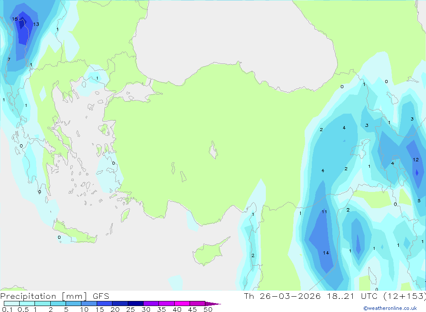This screenshot has height=312, width=426.
Task: Click the island of Crete on the map
Action: coord(75,232)
